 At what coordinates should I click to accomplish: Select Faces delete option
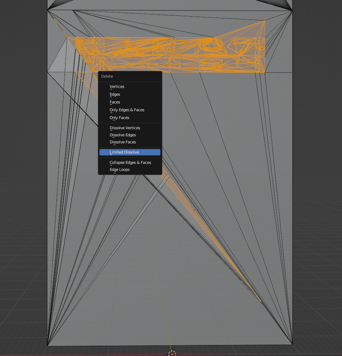(x=130, y=102)
